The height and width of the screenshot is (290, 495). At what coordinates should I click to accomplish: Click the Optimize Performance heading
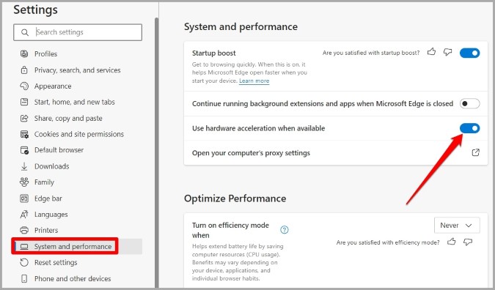click(235, 198)
